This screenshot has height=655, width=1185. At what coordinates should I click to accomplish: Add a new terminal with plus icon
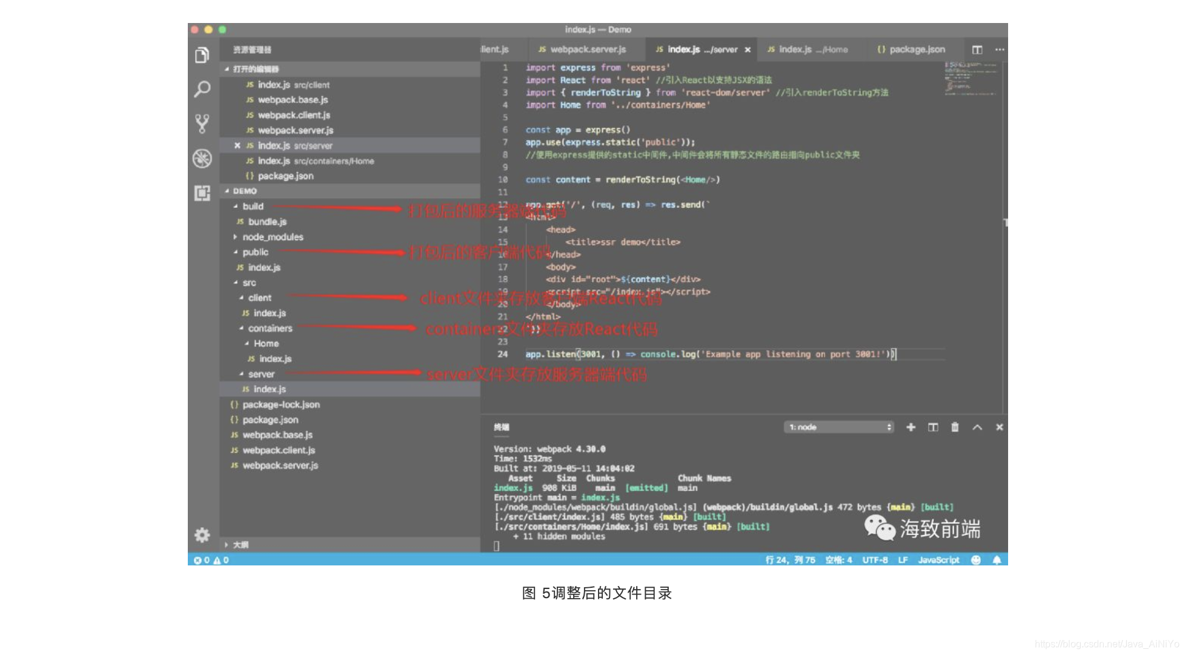[x=911, y=427]
